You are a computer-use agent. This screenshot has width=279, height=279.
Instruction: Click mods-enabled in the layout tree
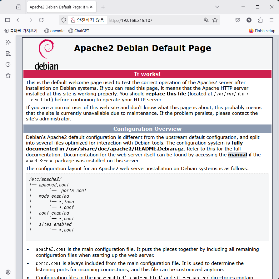54,196
